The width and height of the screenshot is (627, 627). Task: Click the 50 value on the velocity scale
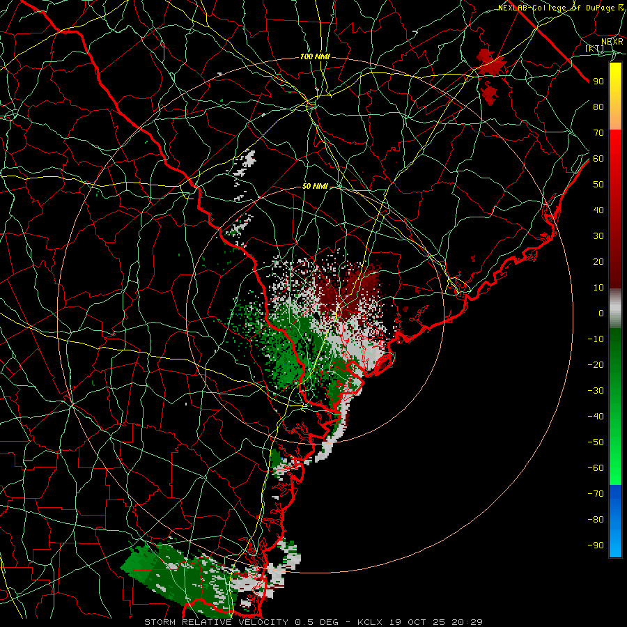tap(598, 185)
